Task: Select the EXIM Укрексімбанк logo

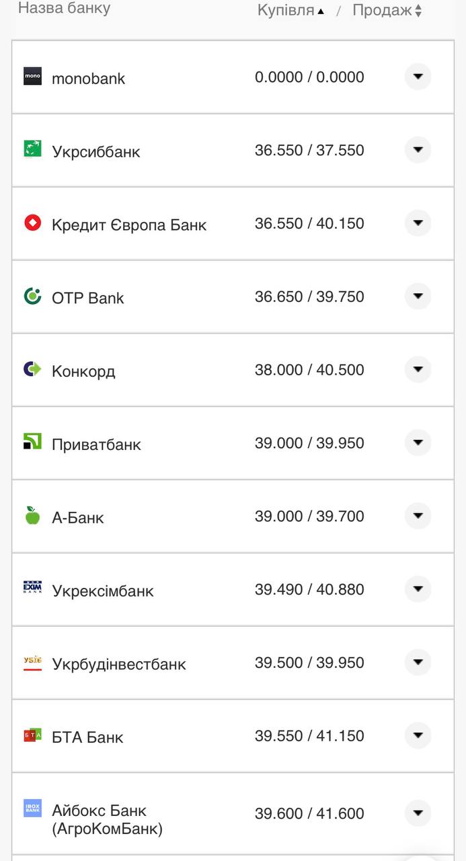Action: (32, 589)
